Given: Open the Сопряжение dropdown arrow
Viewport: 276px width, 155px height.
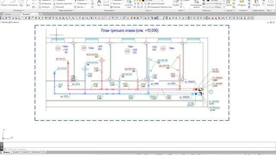Looking at the screenshot, I should click(x=89, y=3).
